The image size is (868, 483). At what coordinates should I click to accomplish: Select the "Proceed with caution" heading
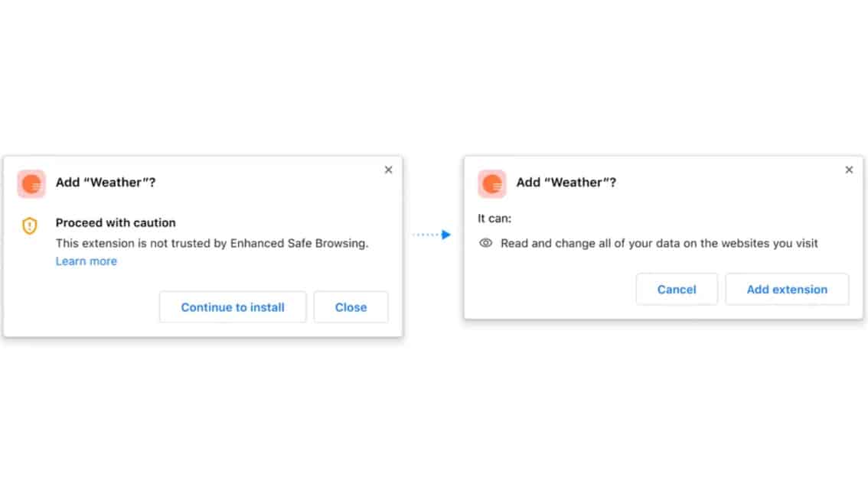(x=116, y=223)
